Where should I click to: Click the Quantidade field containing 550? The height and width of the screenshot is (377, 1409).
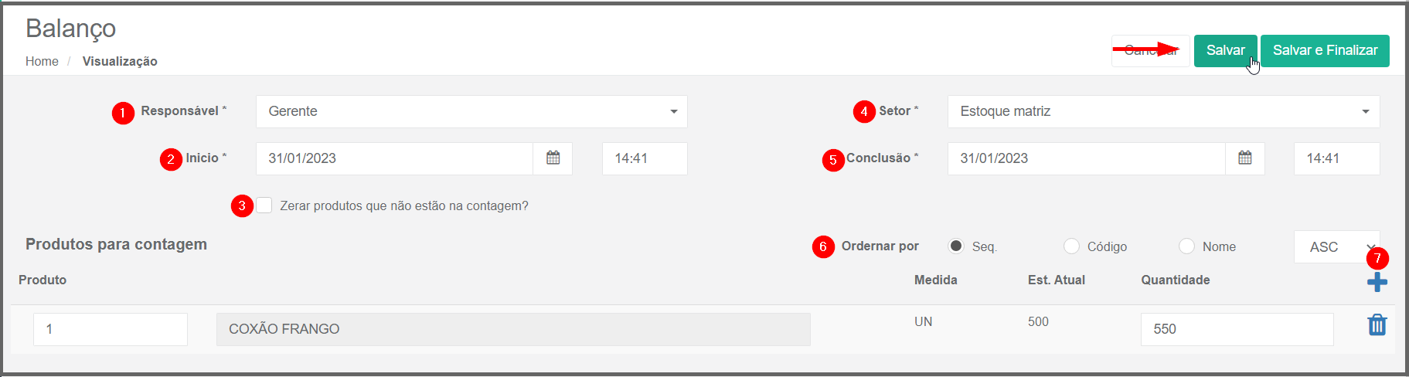pyautogui.click(x=1237, y=329)
